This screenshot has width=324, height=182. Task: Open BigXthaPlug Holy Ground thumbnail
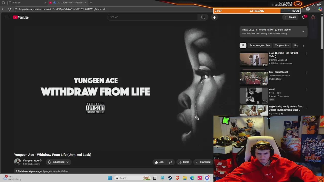254,110
